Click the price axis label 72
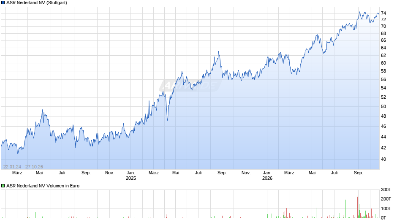The image size is (397, 222). point(383,19)
